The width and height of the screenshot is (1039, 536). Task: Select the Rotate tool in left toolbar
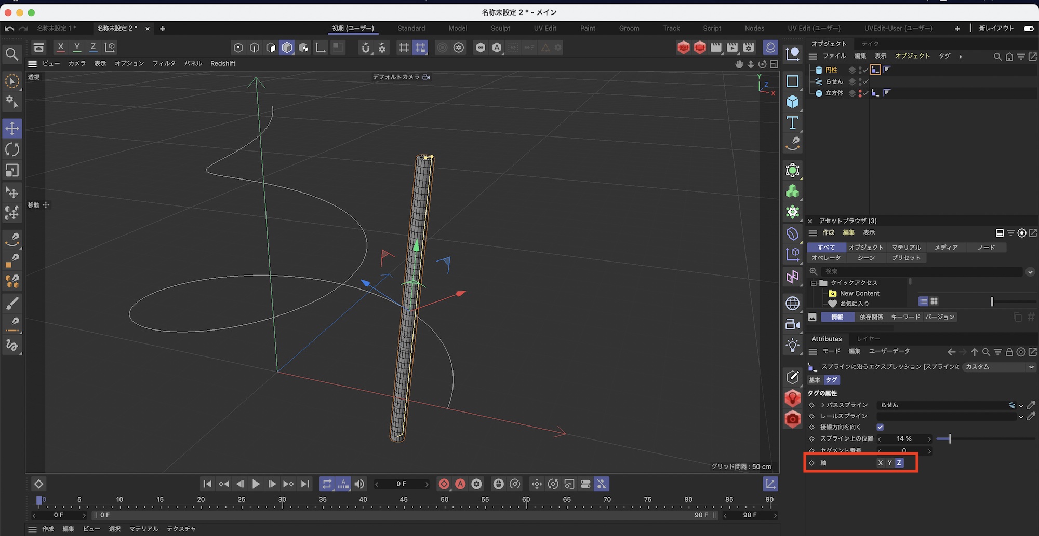pos(12,149)
